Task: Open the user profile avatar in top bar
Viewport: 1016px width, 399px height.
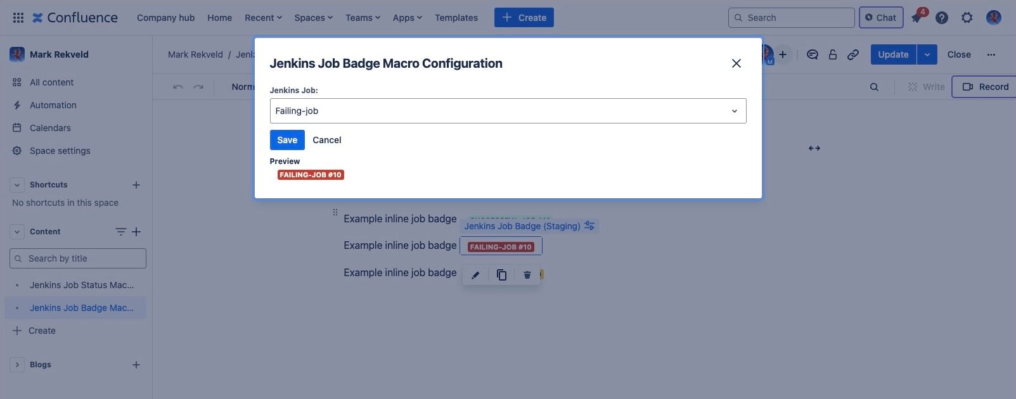Action: pyautogui.click(x=993, y=18)
